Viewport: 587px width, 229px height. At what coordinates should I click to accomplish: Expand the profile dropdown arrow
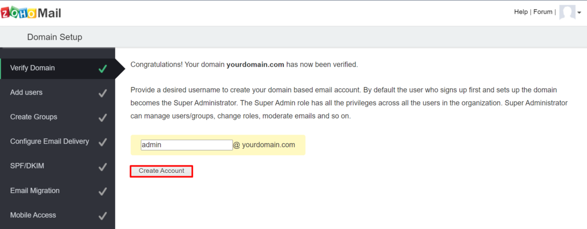(579, 13)
